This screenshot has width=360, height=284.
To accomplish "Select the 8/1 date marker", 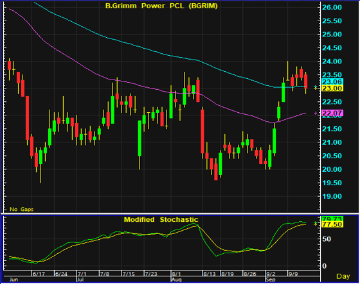I will (x=176, y=274).
